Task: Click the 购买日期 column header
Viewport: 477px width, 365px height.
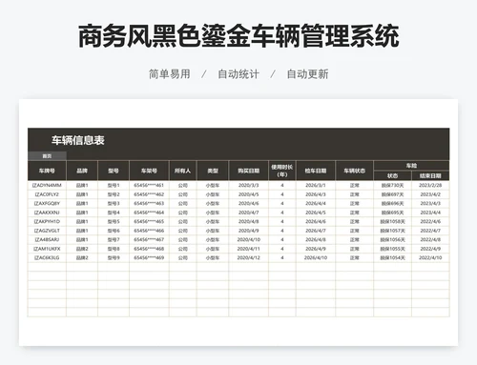Action: pyautogui.click(x=249, y=171)
